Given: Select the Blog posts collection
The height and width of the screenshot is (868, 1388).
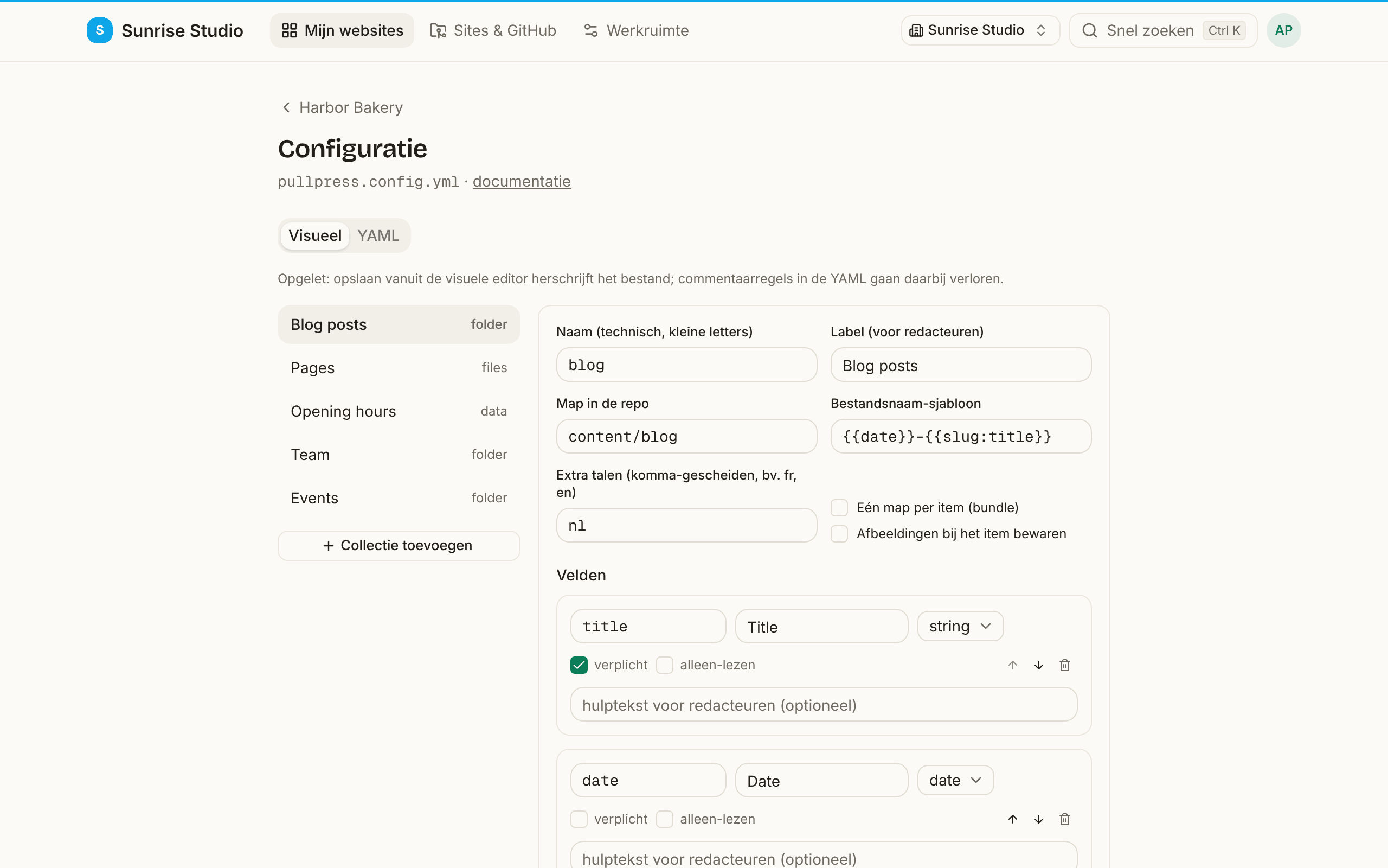Looking at the screenshot, I should coord(399,324).
